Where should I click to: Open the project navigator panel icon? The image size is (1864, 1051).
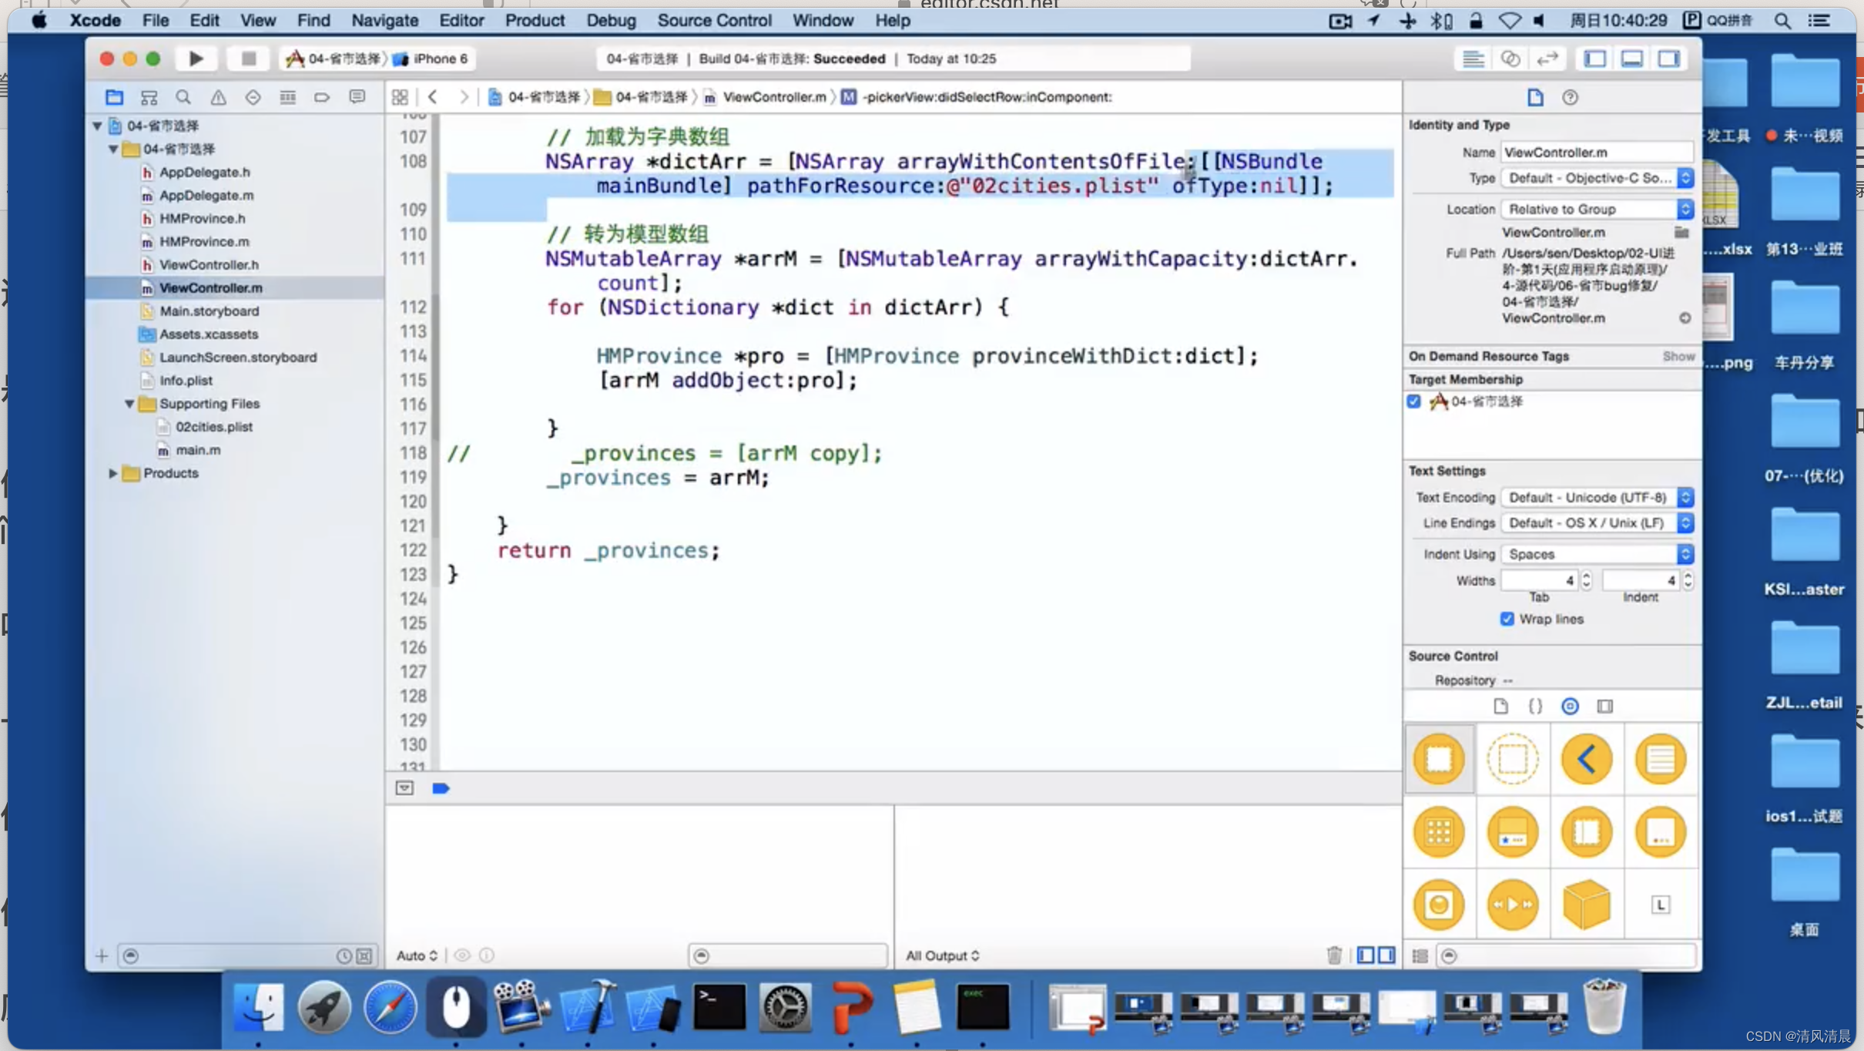(114, 96)
